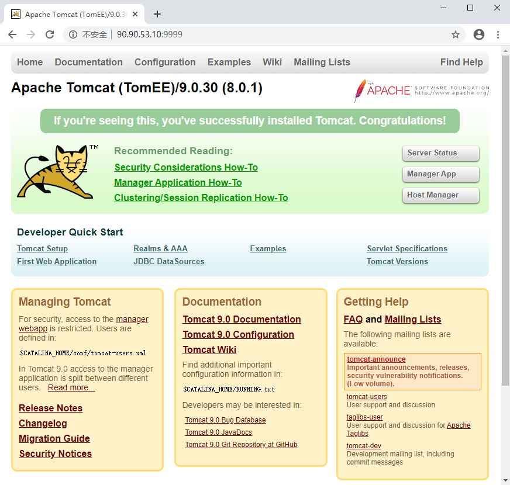The width and height of the screenshot is (510, 485).
Task: Click the browser back arrow
Action: click(x=12, y=34)
